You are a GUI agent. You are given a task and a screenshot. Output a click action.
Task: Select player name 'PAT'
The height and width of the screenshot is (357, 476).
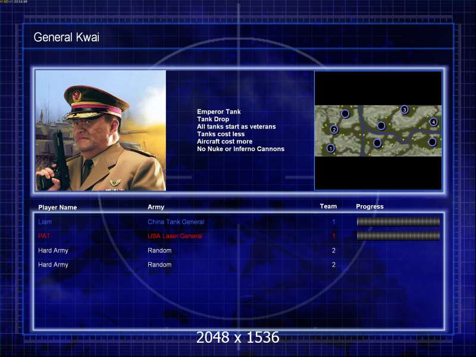tap(44, 236)
